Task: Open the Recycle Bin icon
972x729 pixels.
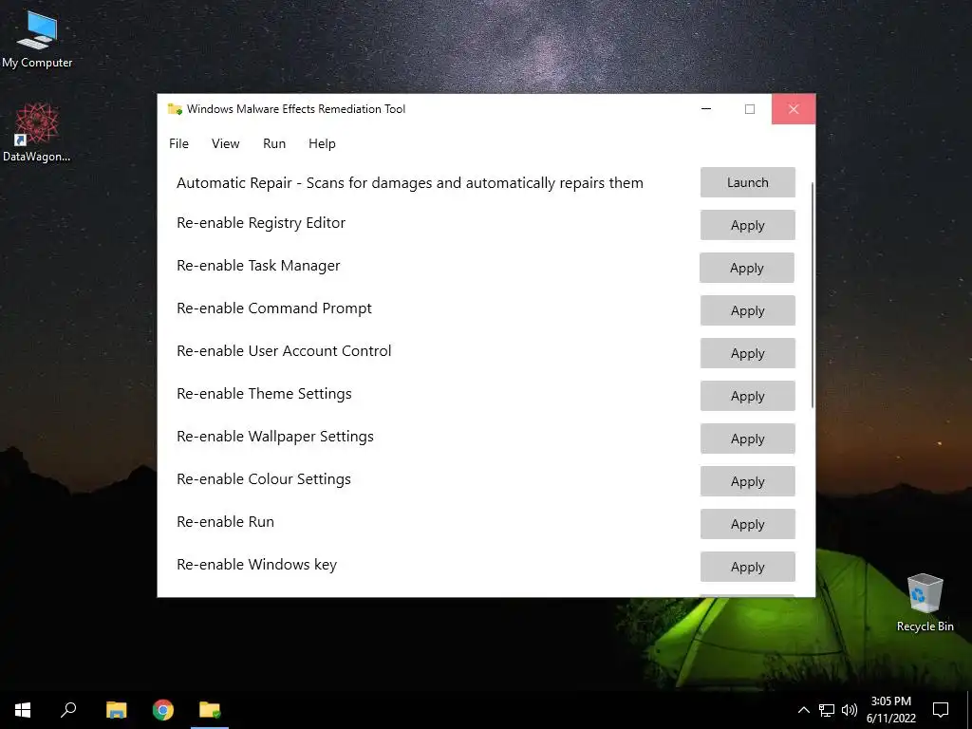Action: (925, 603)
